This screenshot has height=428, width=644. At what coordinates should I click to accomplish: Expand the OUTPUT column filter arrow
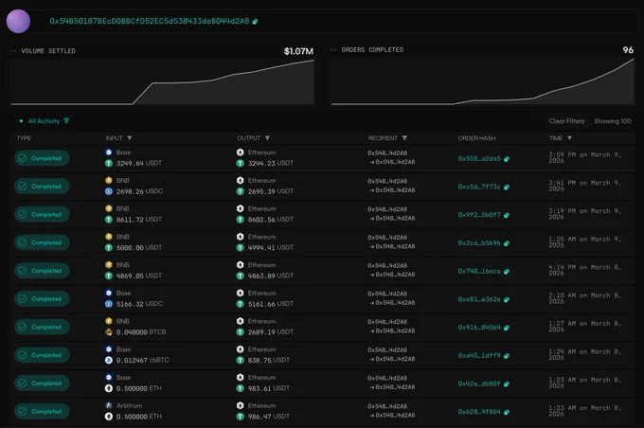[x=267, y=138]
